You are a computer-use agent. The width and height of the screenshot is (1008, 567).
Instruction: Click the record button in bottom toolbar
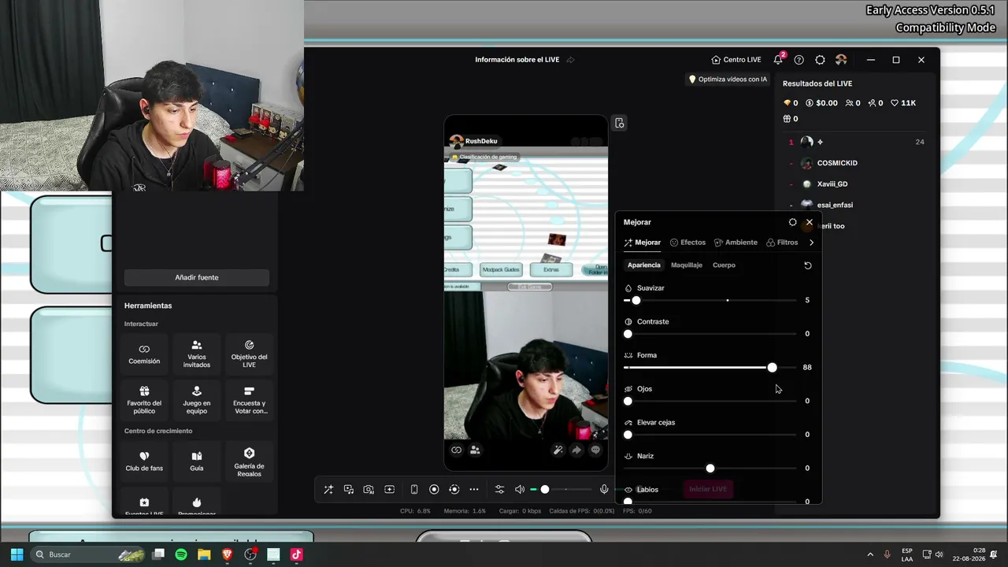click(434, 489)
